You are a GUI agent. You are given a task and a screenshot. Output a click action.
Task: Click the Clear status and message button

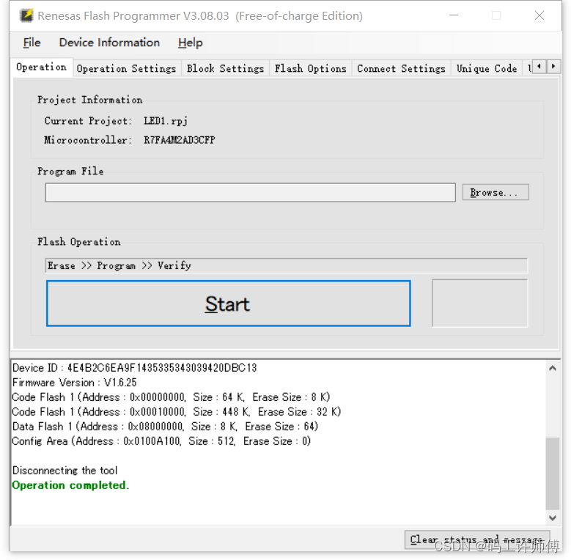(x=477, y=539)
